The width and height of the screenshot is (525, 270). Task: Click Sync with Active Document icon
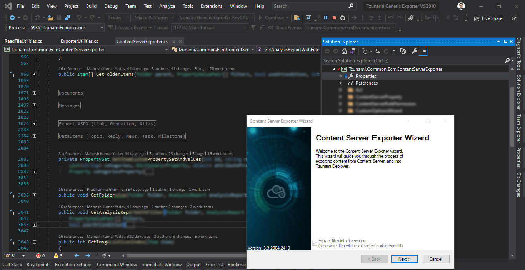click(377, 51)
